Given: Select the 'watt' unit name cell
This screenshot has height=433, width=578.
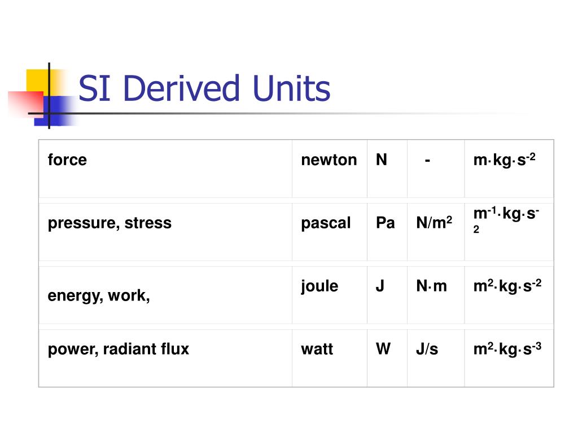Looking at the screenshot, I should (330, 358).
